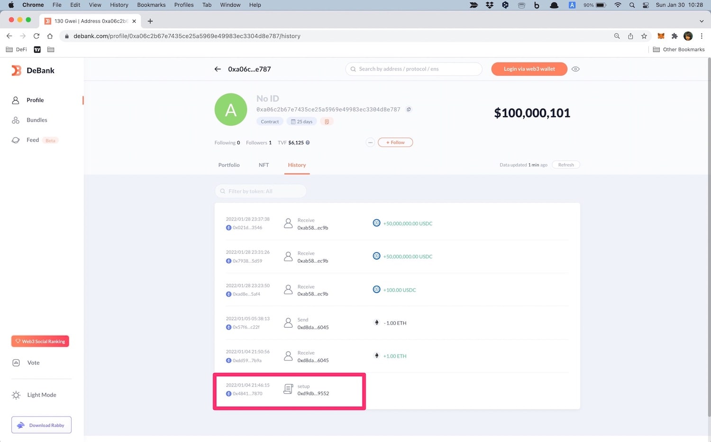Click the setup contract document icon
This screenshot has width=711, height=442.
pyautogui.click(x=288, y=389)
